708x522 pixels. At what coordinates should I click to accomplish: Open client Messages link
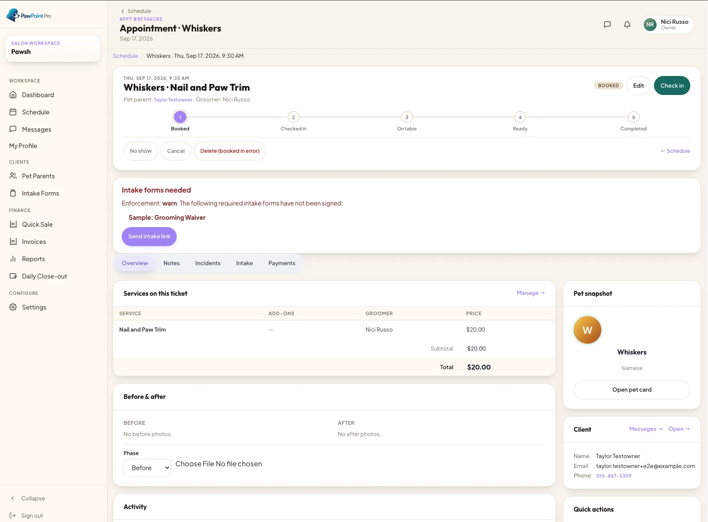point(646,429)
